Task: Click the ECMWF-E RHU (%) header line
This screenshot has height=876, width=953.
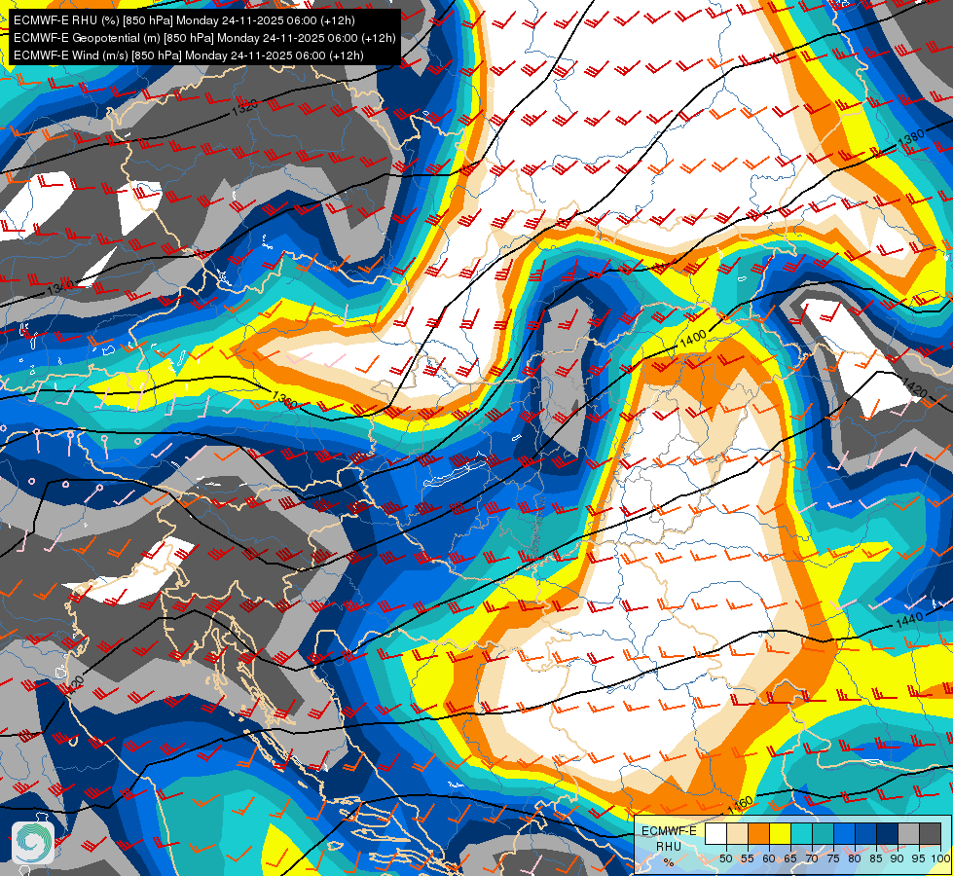Action: click(184, 20)
